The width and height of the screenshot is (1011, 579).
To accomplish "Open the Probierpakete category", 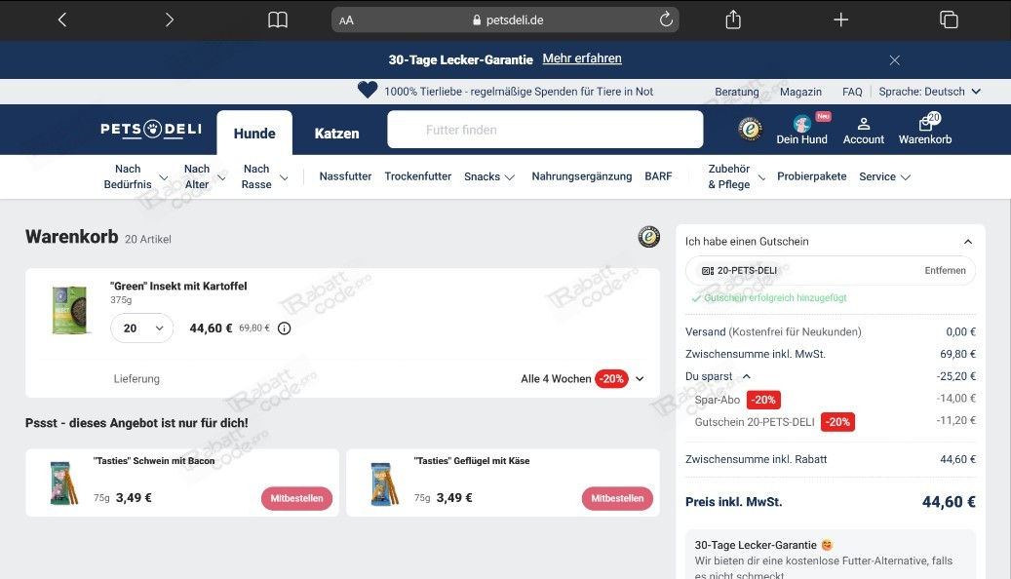I will (x=811, y=176).
